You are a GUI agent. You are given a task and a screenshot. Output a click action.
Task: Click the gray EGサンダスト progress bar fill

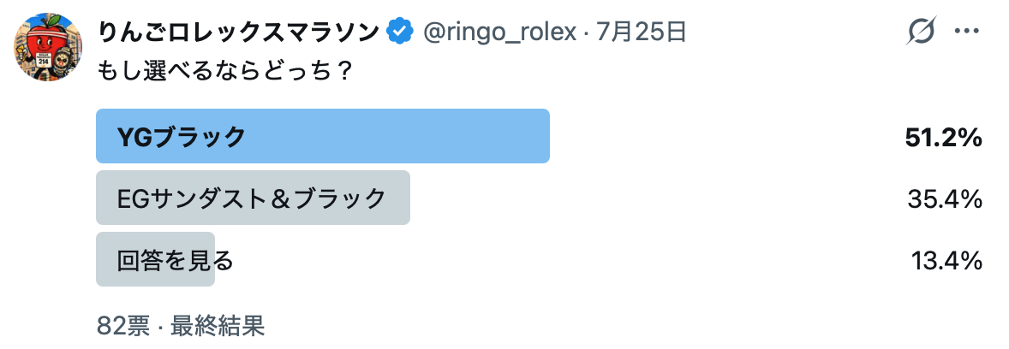point(253,198)
